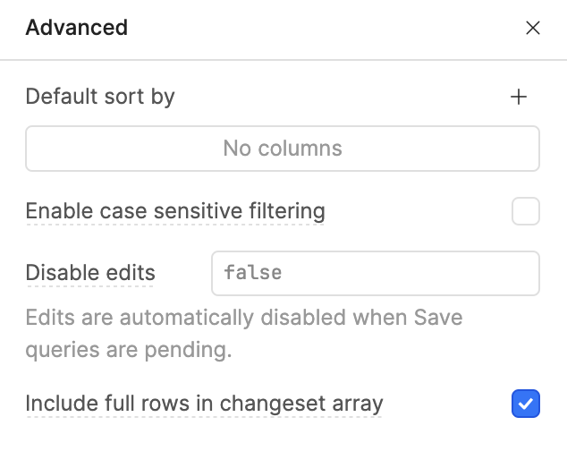
Task: Focus the Disable edits input field
Action: (x=376, y=273)
